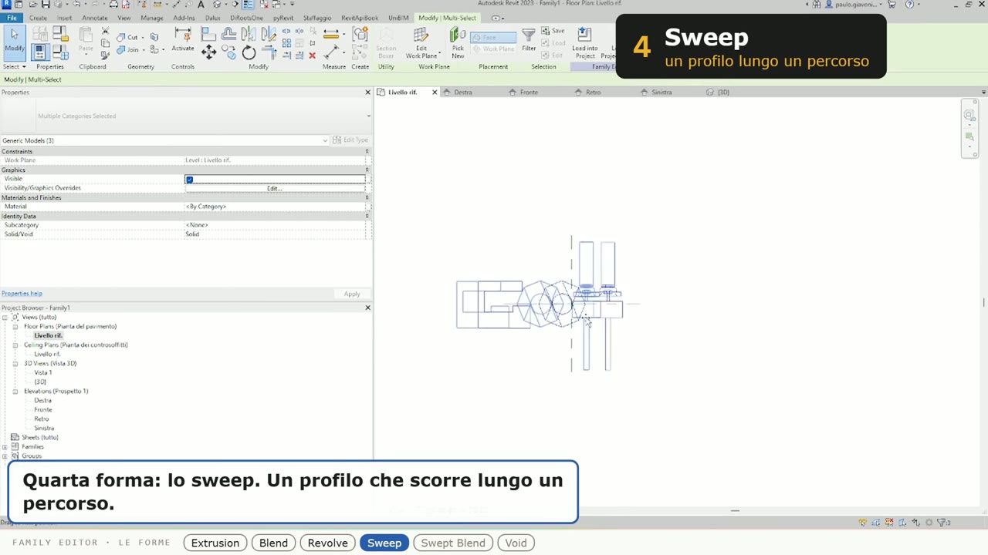988x555 pixels.
Task: Collapse the Floor Plans tree node
Action: [x=15, y=326]
